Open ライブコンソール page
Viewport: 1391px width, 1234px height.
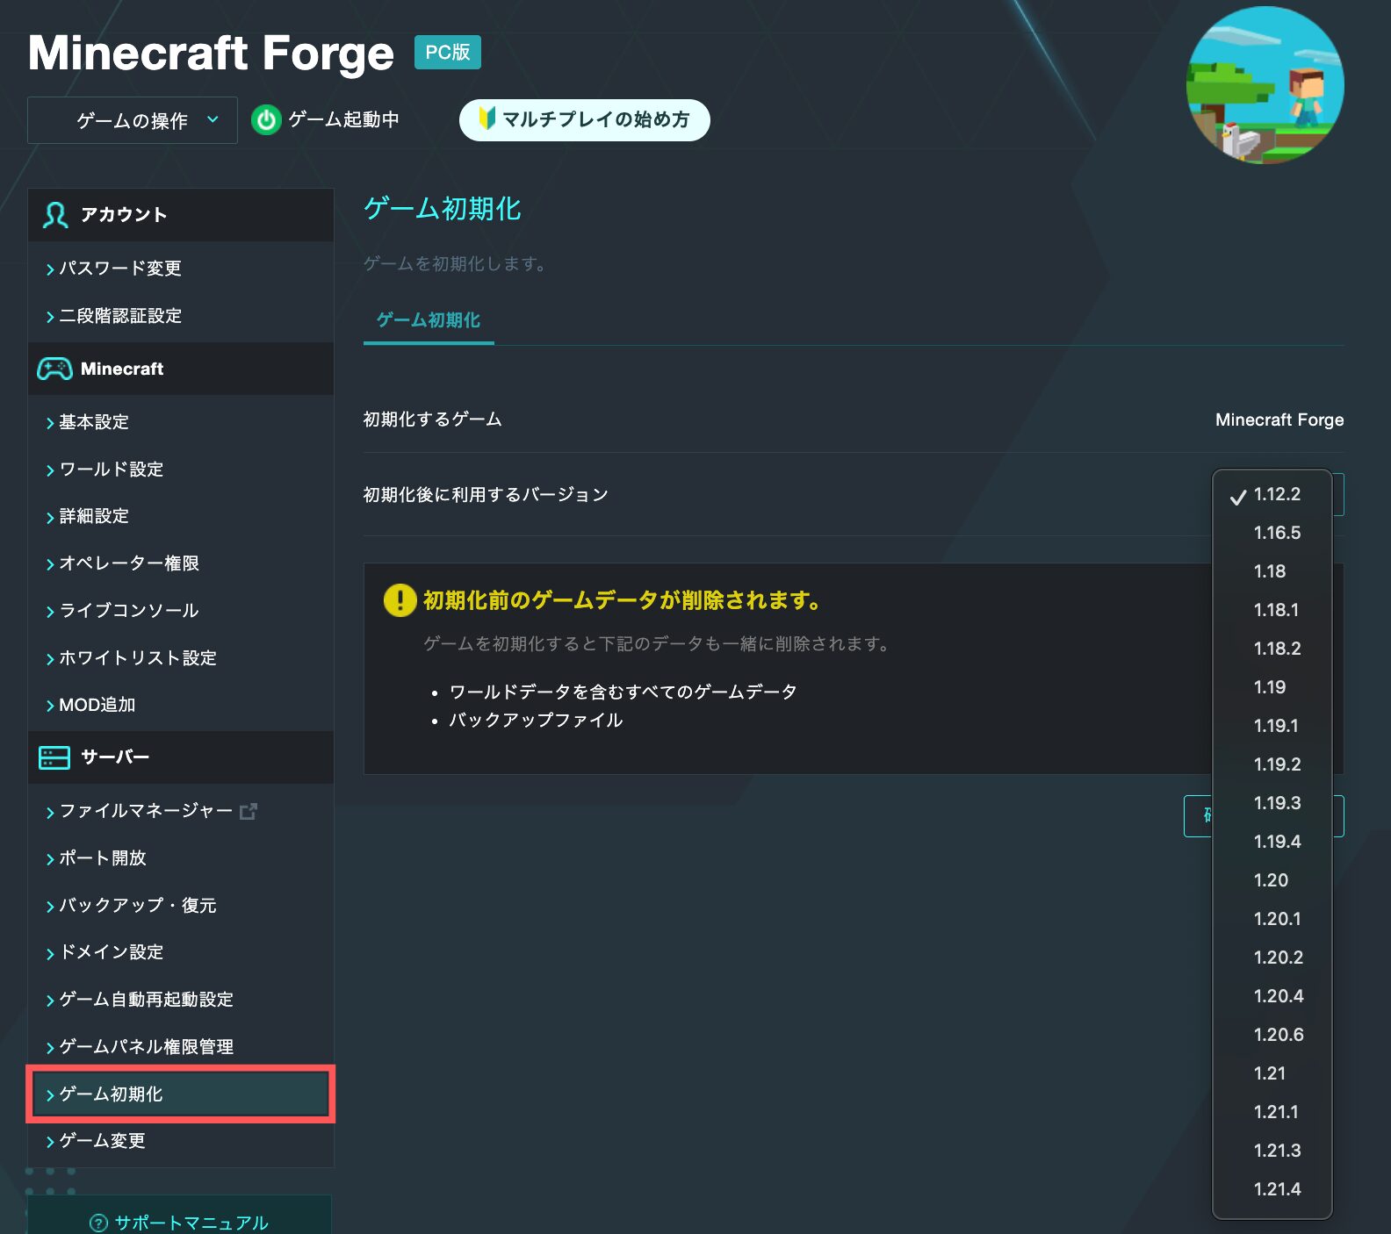point(129,611)
